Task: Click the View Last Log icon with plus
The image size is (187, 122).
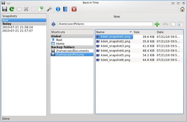Action: tap(41, 9)
